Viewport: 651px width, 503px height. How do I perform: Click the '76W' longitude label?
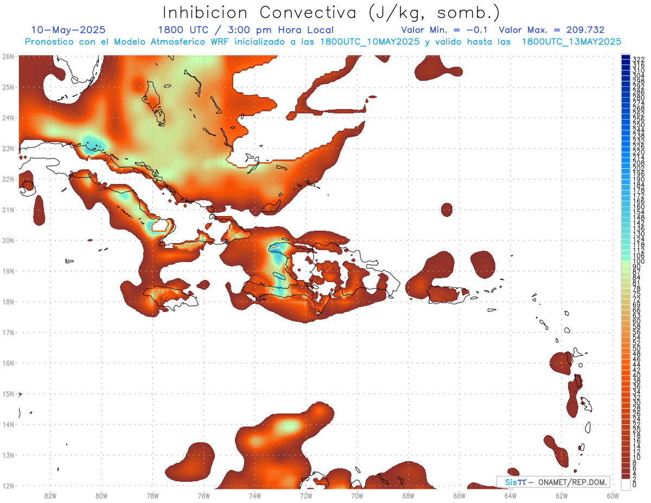pos(203,495)
